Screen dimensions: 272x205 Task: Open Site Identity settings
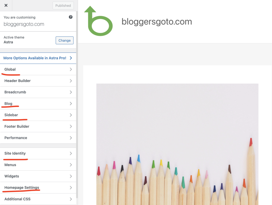pos(38,153)
